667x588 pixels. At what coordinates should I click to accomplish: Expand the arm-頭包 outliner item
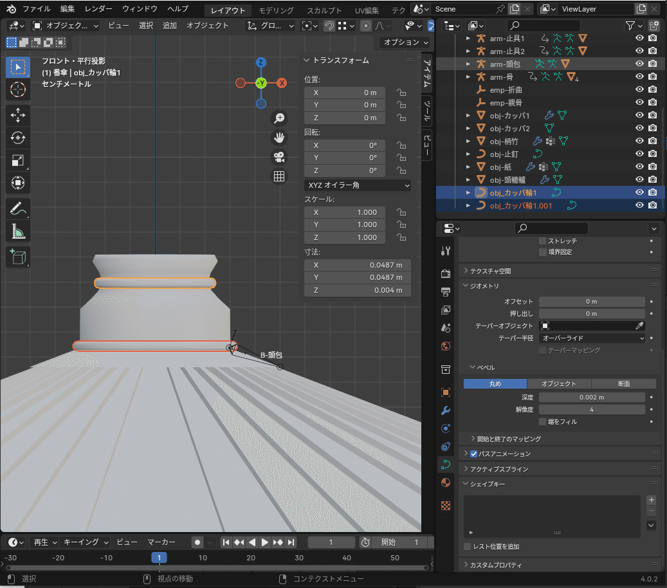coord(468,64)
